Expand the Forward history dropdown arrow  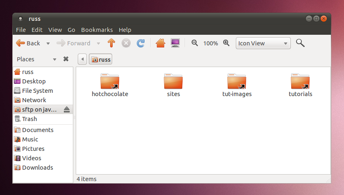[99, 43]
